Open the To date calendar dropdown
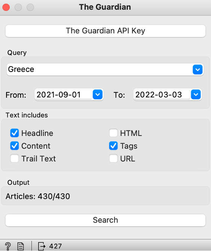Viewport: 211px width, 251px height. click(x=196, y=94)
